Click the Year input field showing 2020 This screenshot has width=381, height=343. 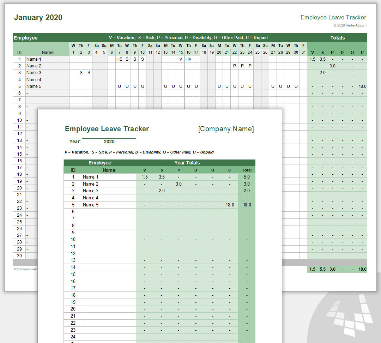(x=108, y=142)
